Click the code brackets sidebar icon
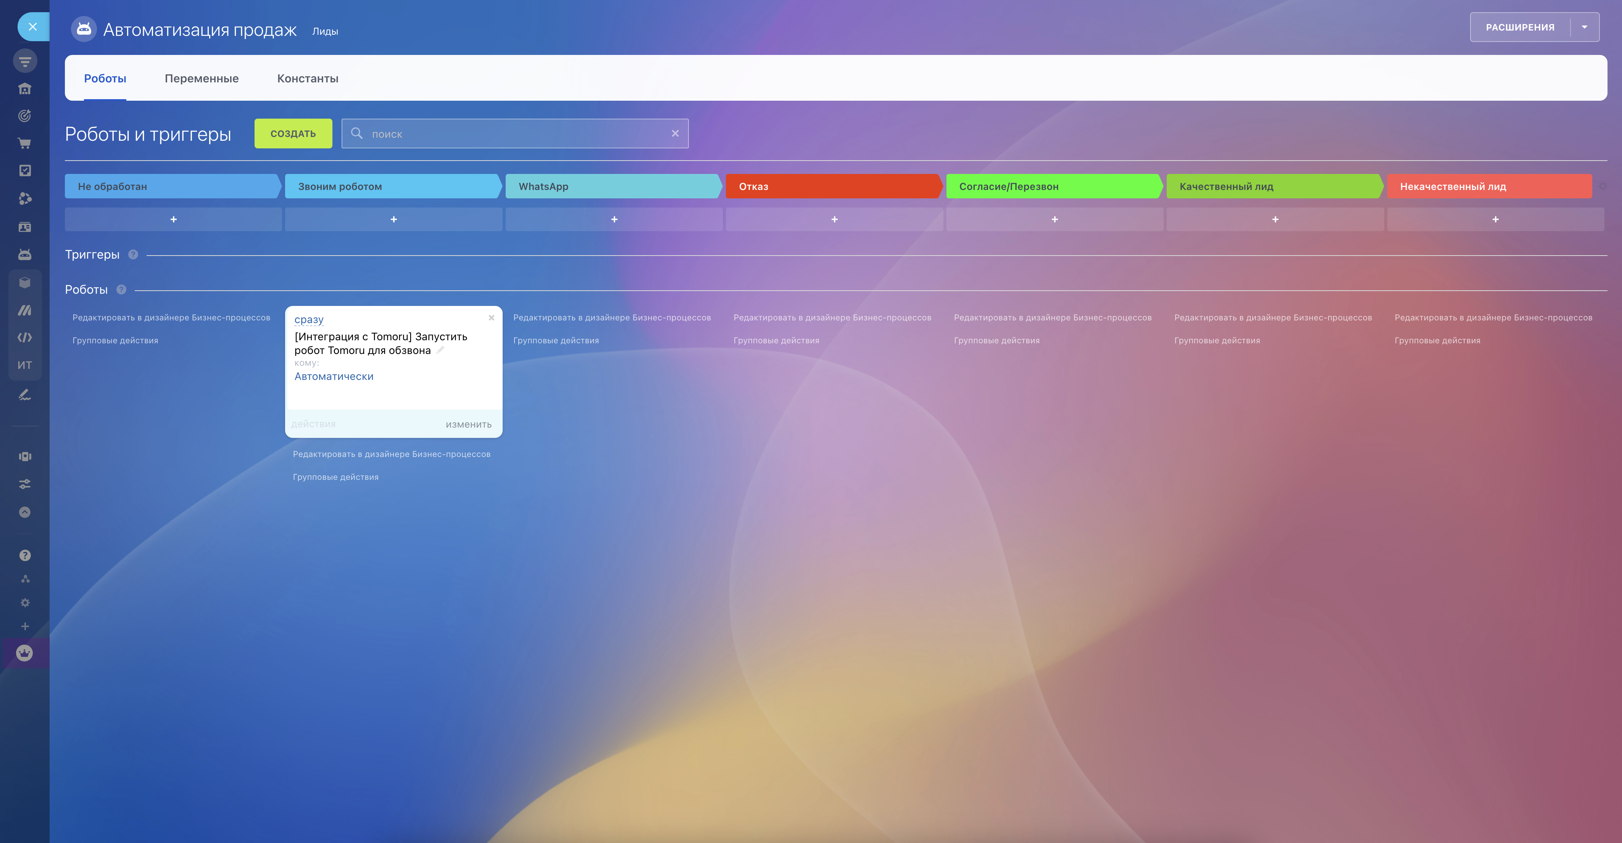The width and height of the screenshot is (1622, 843). coord(24,338)
